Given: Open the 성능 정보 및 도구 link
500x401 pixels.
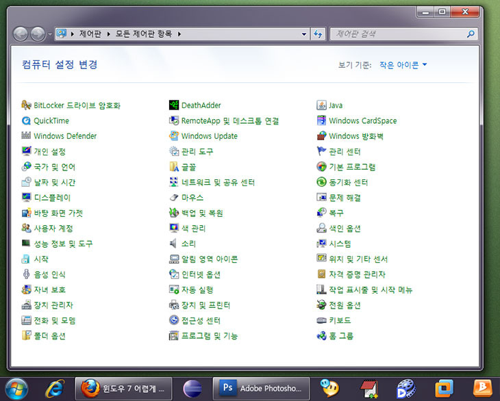Looking at the screenshot, I should (x=63, y=244).
